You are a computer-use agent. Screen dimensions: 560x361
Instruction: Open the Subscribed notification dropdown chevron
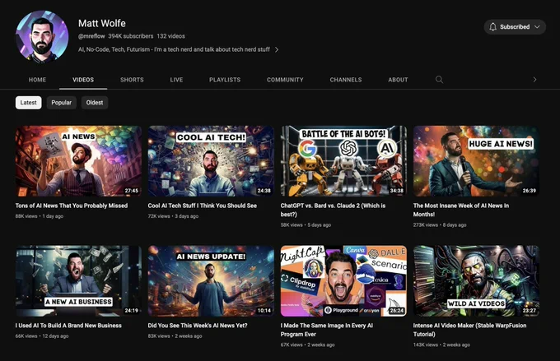tap(538, 27)
